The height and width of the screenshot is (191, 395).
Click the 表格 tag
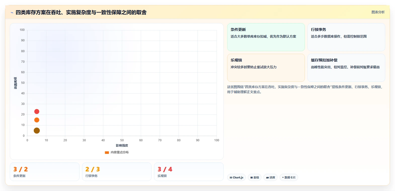(255, 177)
